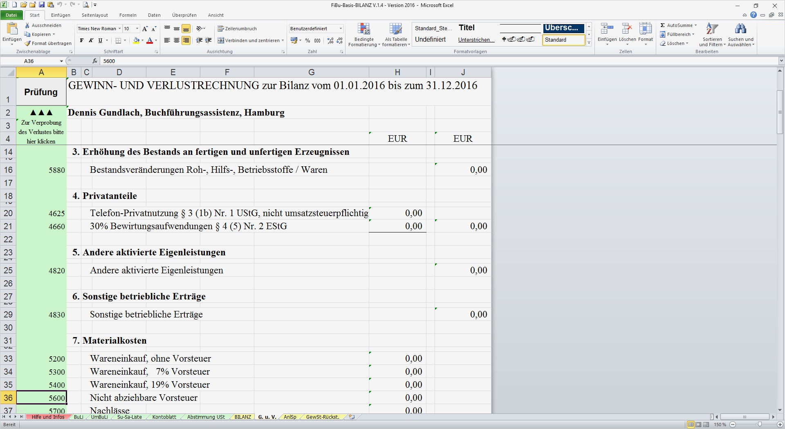Open AutoSumme dropdown arrow
Viewport: 785px width, 429px height.
click(695, 25)
